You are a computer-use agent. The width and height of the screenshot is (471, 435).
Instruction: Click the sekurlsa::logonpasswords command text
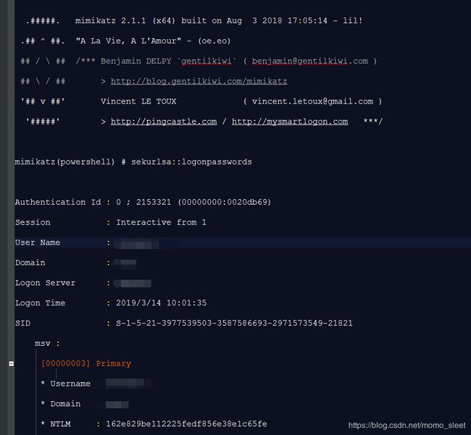tap(191, 162)
